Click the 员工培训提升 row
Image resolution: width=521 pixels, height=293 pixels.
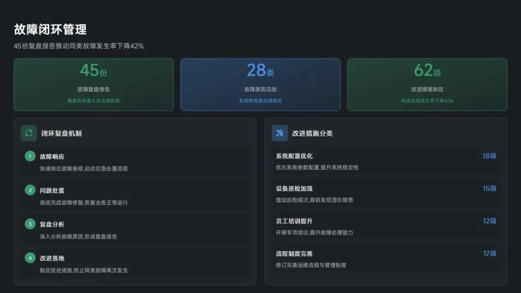tap(386, 226)
